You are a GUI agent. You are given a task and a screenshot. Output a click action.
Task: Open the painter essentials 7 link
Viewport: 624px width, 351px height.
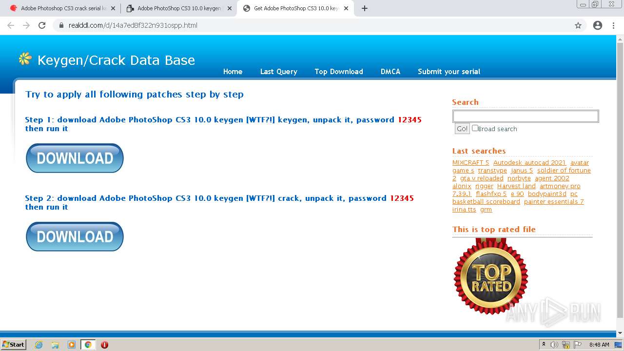tap(554, 202)
